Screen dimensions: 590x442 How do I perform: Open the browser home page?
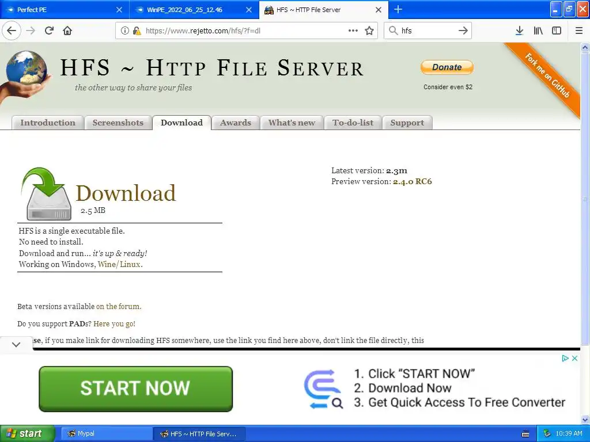click(67, 31)
